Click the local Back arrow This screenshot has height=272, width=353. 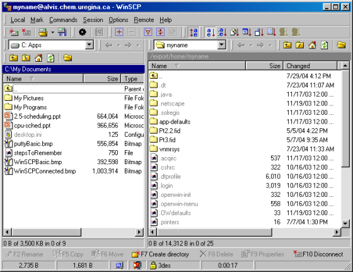point(108,45)
